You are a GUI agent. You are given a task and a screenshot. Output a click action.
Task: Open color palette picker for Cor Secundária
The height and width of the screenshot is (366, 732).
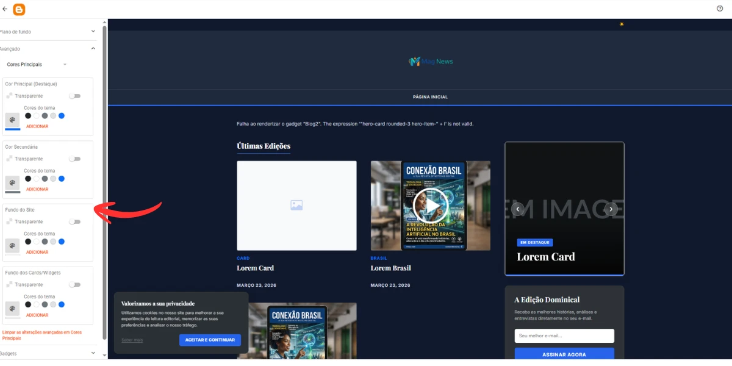[12, 183]
